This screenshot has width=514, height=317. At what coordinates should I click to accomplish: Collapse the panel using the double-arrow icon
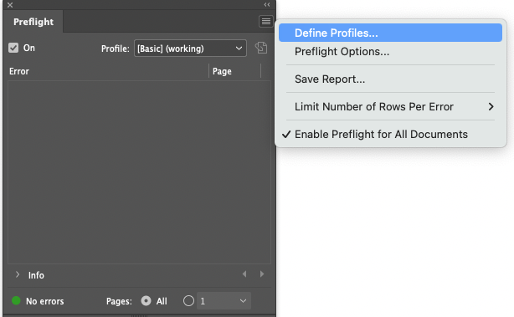point(267,4)
